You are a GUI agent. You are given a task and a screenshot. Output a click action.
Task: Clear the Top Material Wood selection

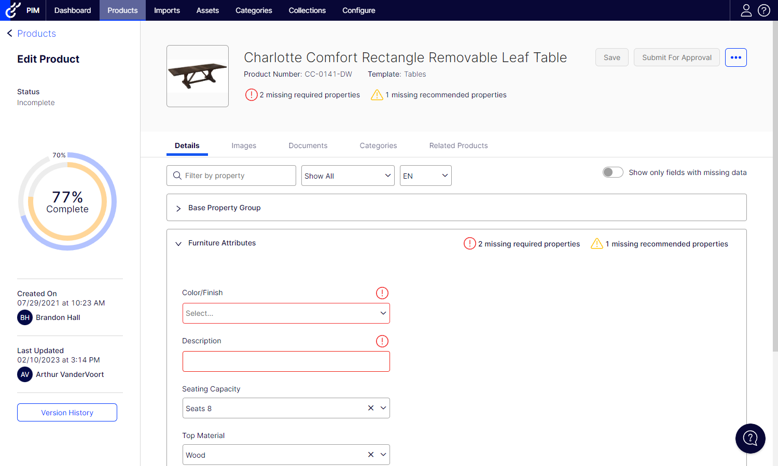(371, 455)
